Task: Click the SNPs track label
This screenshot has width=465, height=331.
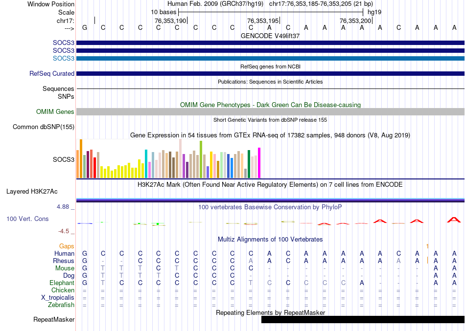Action: [66, 97]
